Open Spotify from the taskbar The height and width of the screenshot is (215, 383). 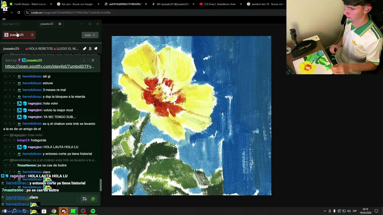[x=93, y=211]
